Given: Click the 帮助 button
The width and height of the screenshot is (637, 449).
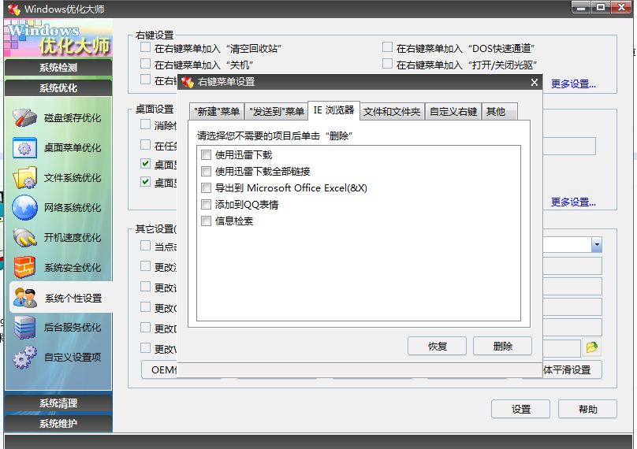Looking at the screenshot, I should pos(587,409).
